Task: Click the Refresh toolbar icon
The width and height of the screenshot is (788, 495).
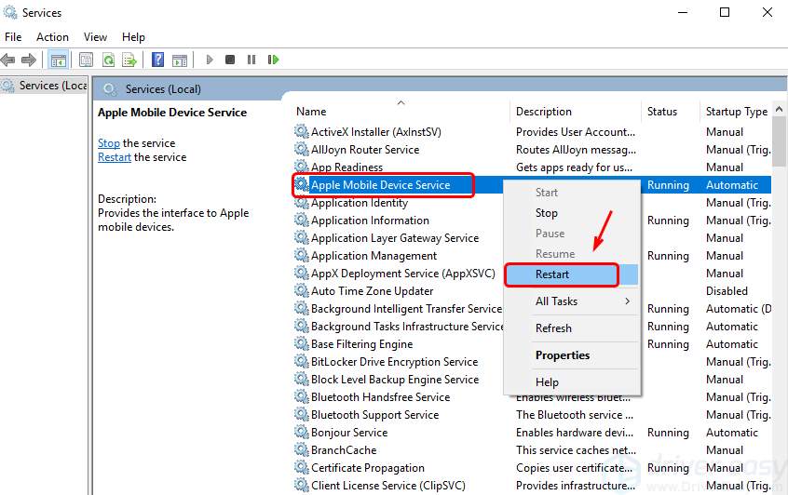Action: click(x=108, y=60)
